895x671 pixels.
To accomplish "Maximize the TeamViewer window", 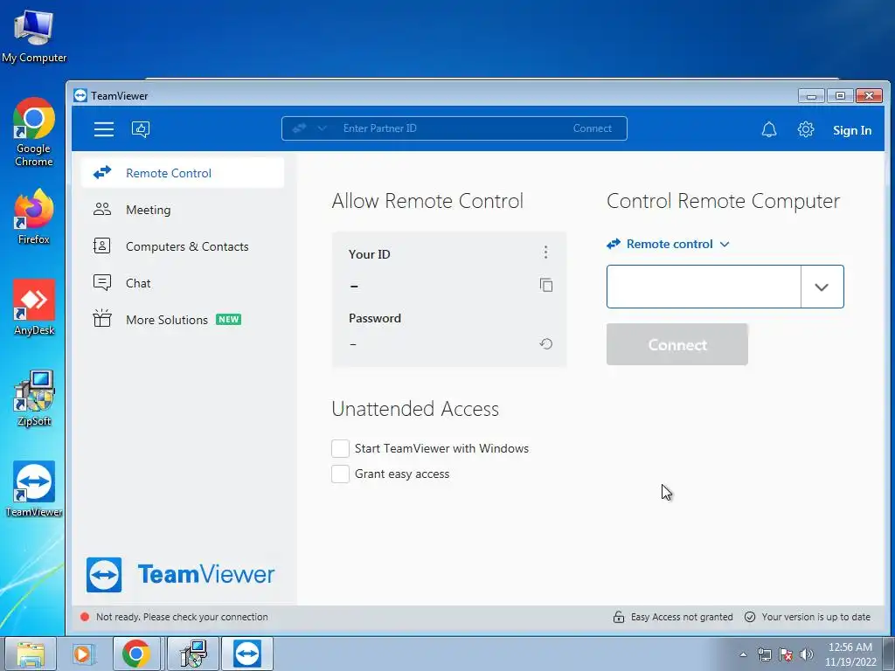I will (x=840, y=95).
